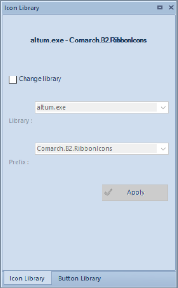Click empty panel area below Apply button
The width and height of the screenshot is (178, 288).
pyautogui.click(x=89, y=235)
